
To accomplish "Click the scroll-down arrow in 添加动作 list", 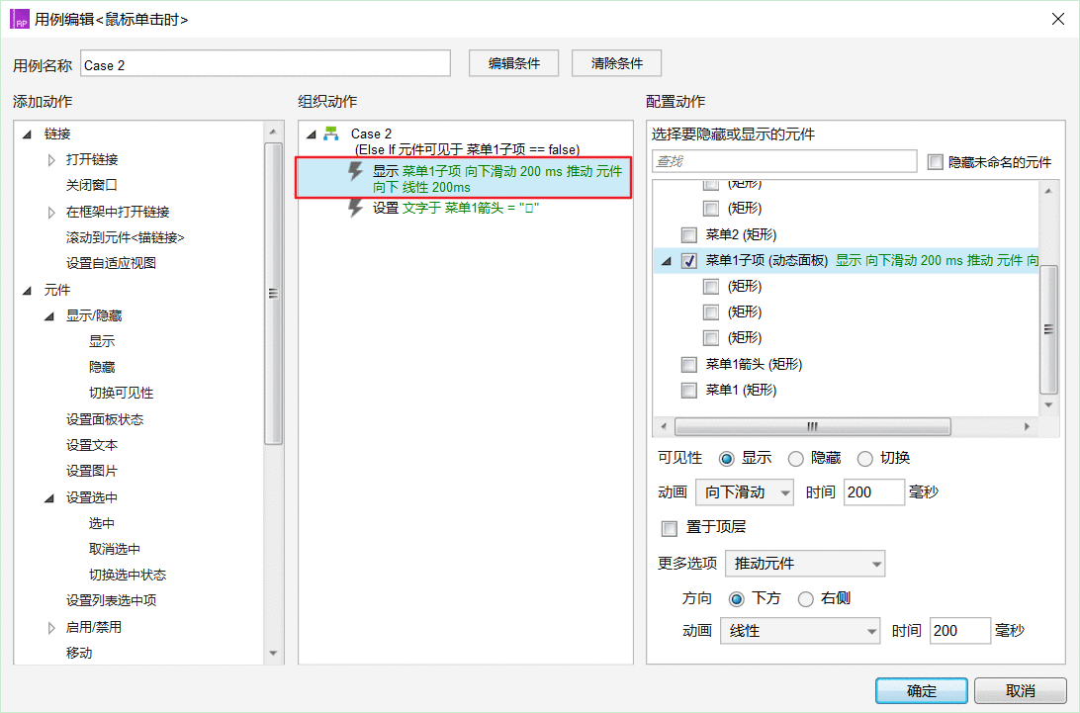I will point(274,653).
